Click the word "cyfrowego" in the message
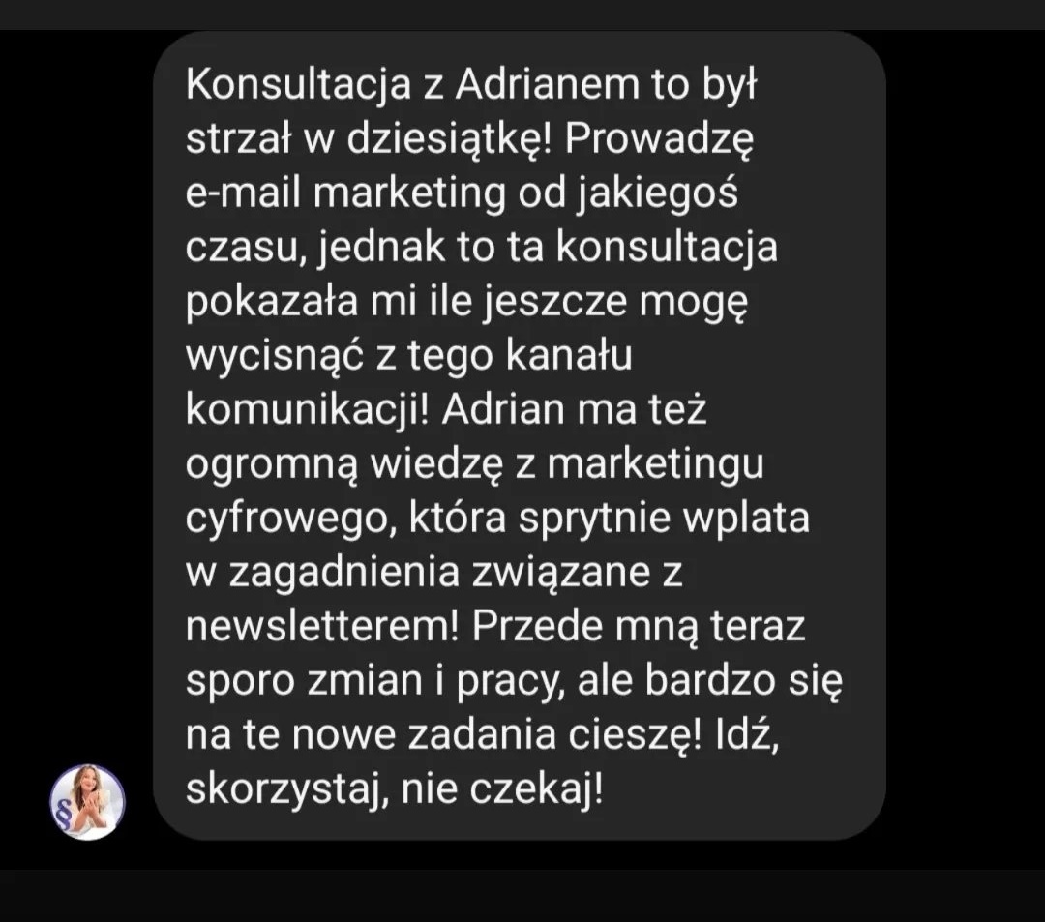The height and width of the screenshot is (922, 1045). pos(287,519)
